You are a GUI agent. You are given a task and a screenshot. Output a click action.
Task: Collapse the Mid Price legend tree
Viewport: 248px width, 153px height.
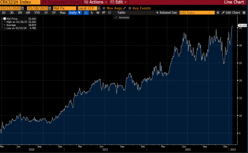(2, 19)
